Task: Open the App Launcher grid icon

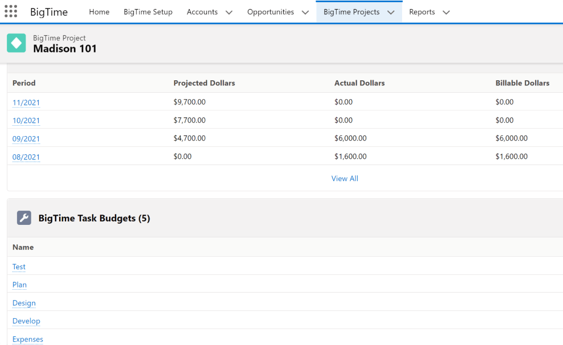Action: pyautogui.click(x=11, y=11)
